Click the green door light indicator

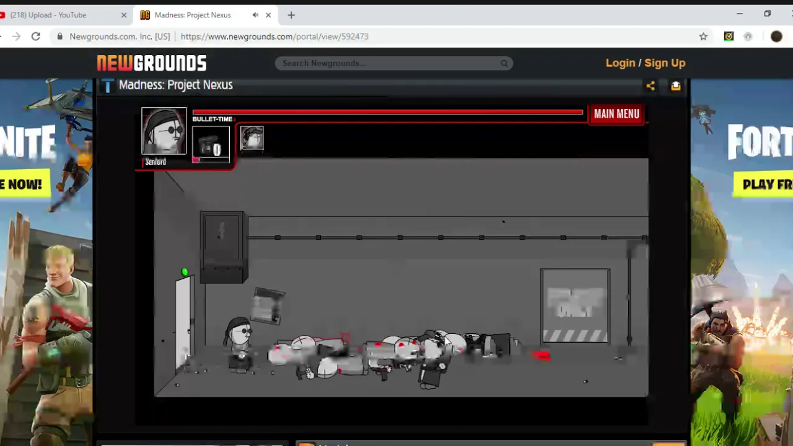click(185, 272)
